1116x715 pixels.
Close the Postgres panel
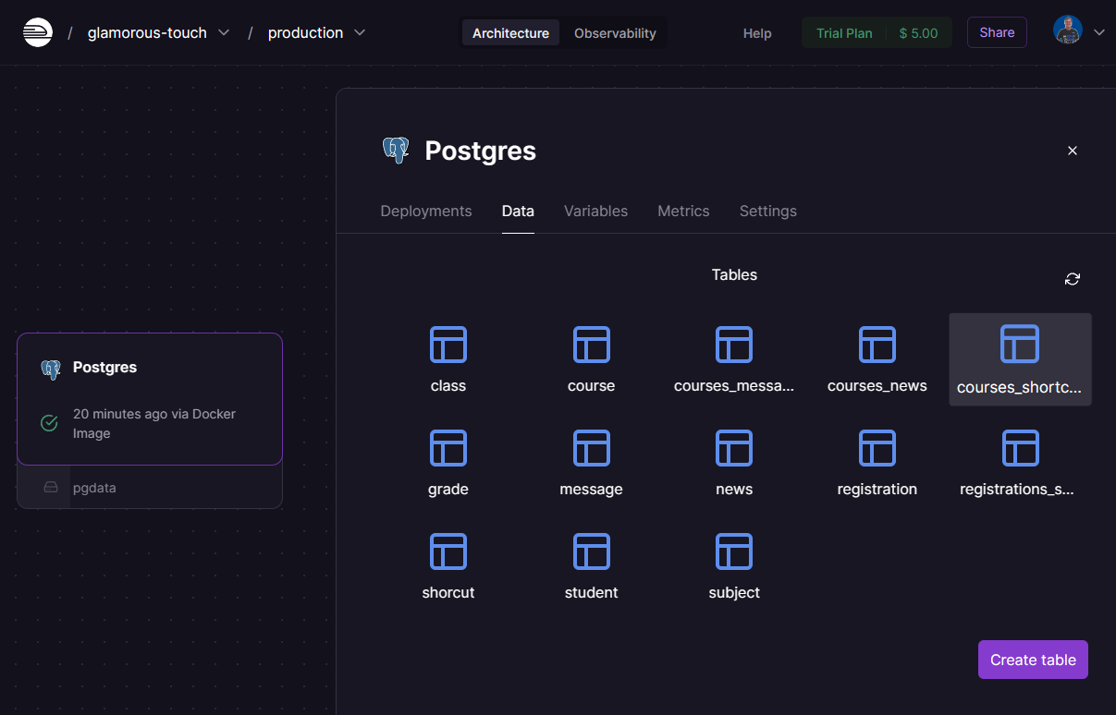(x=1073, y=151)
